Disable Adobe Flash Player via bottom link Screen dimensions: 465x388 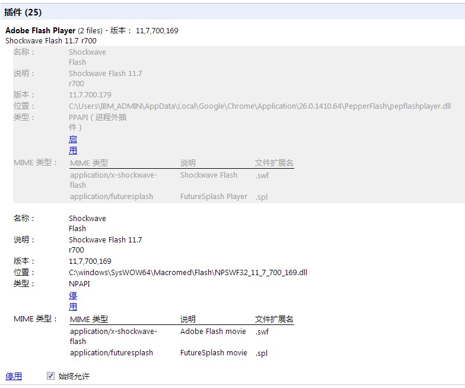tap(14, 376)
